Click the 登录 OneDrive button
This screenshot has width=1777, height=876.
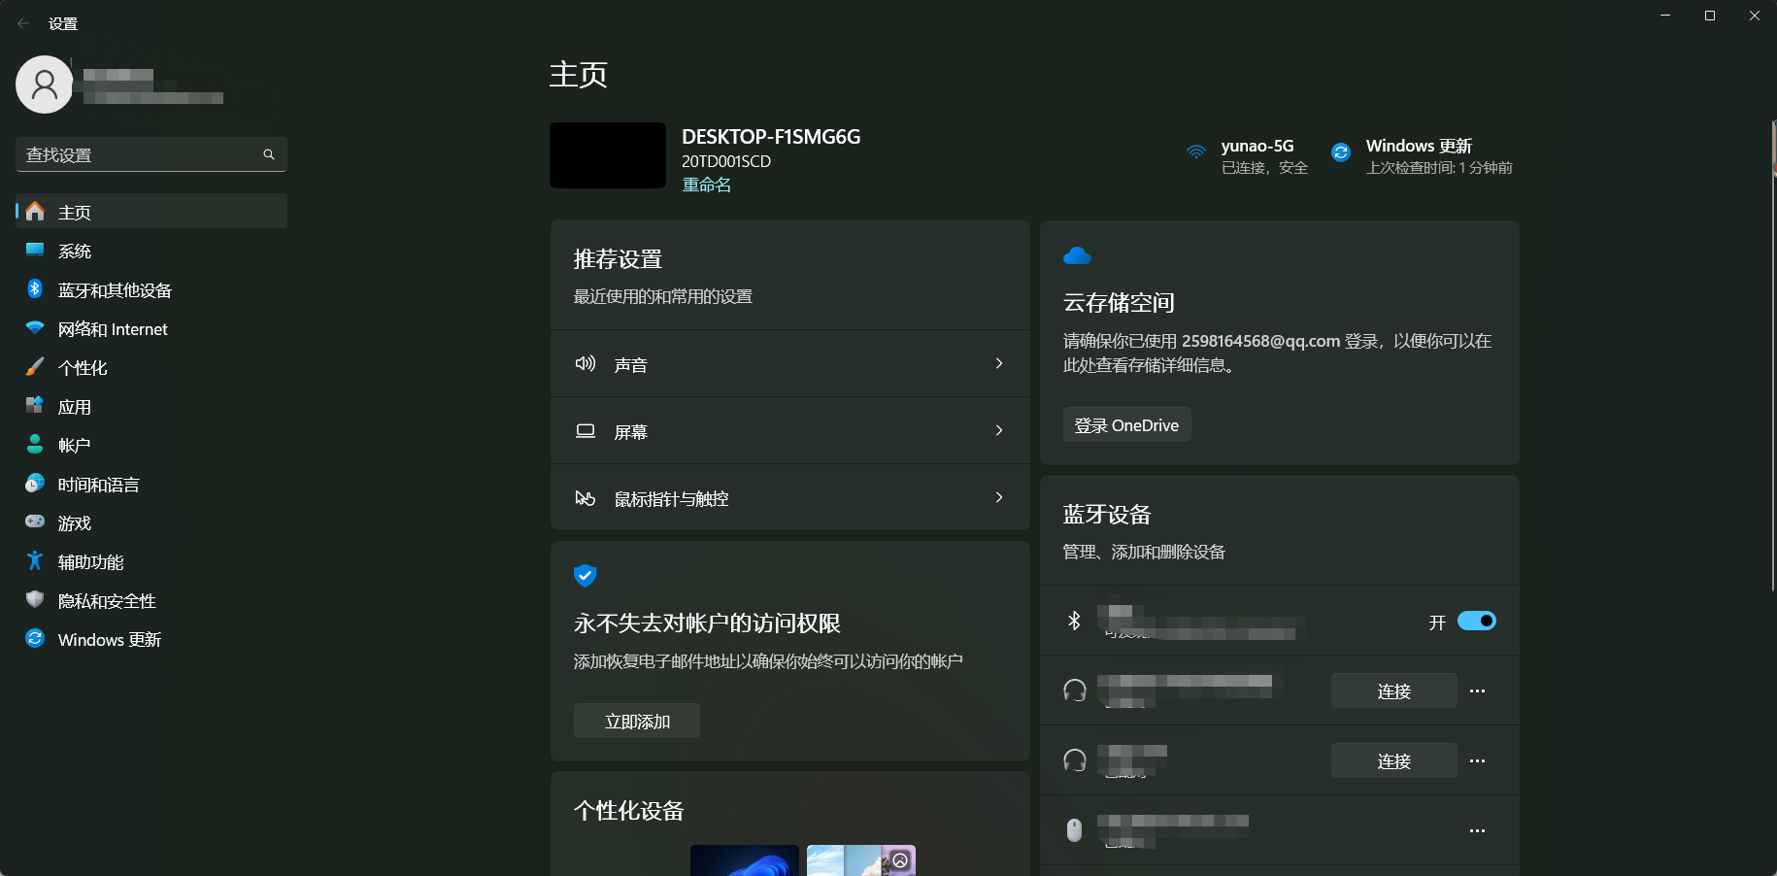1125,424
